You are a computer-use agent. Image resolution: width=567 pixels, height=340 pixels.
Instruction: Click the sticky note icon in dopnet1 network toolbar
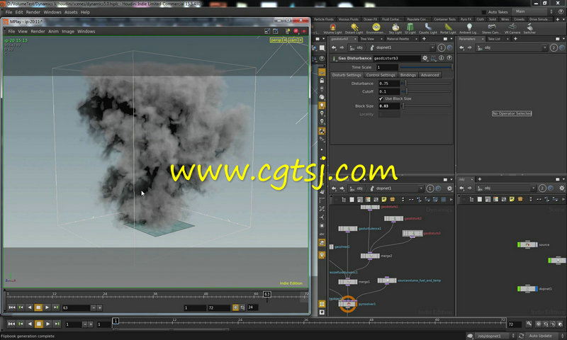[384, 200]
